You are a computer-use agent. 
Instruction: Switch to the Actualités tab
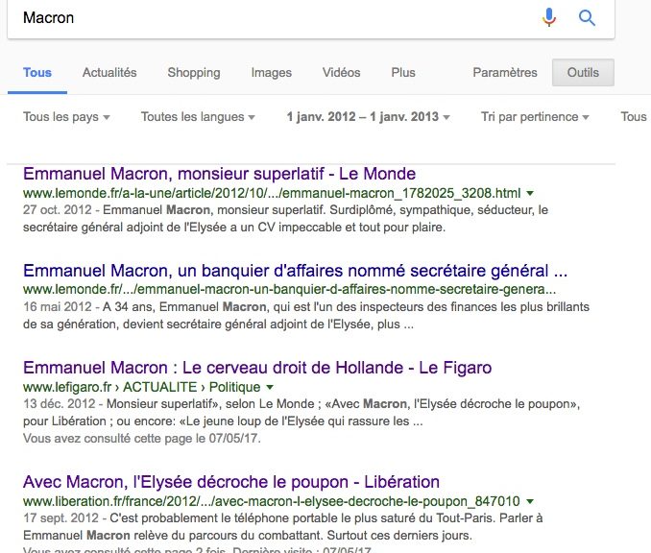[x=109, y=73]
